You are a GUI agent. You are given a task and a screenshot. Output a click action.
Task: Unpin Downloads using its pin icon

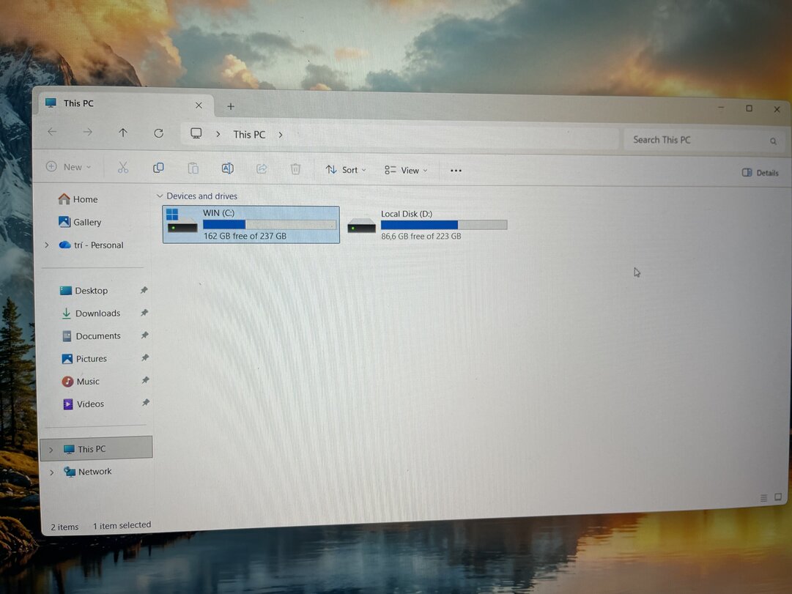[x=144, y=313]
